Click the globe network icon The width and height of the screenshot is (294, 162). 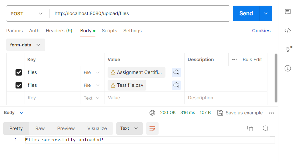pyautogui.click(x=152, y=113)
